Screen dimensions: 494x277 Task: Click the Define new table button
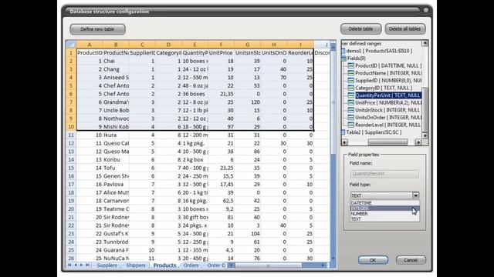[97, 29]
